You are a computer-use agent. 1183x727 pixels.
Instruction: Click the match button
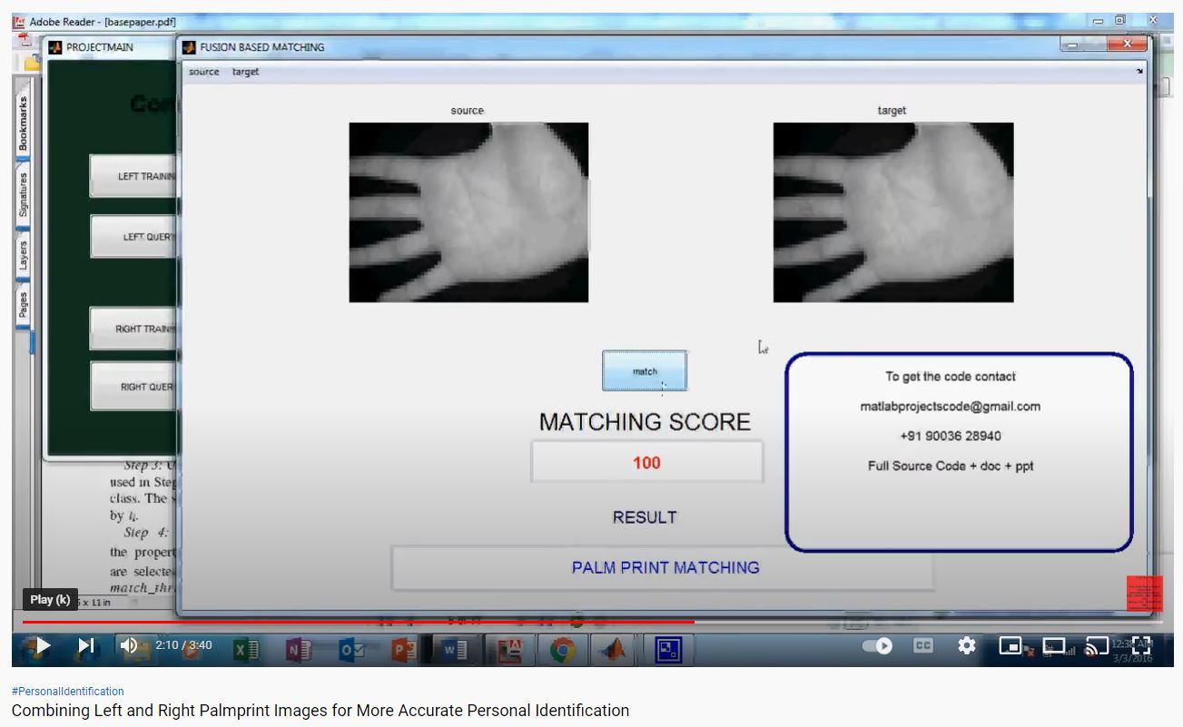[645, 371]
